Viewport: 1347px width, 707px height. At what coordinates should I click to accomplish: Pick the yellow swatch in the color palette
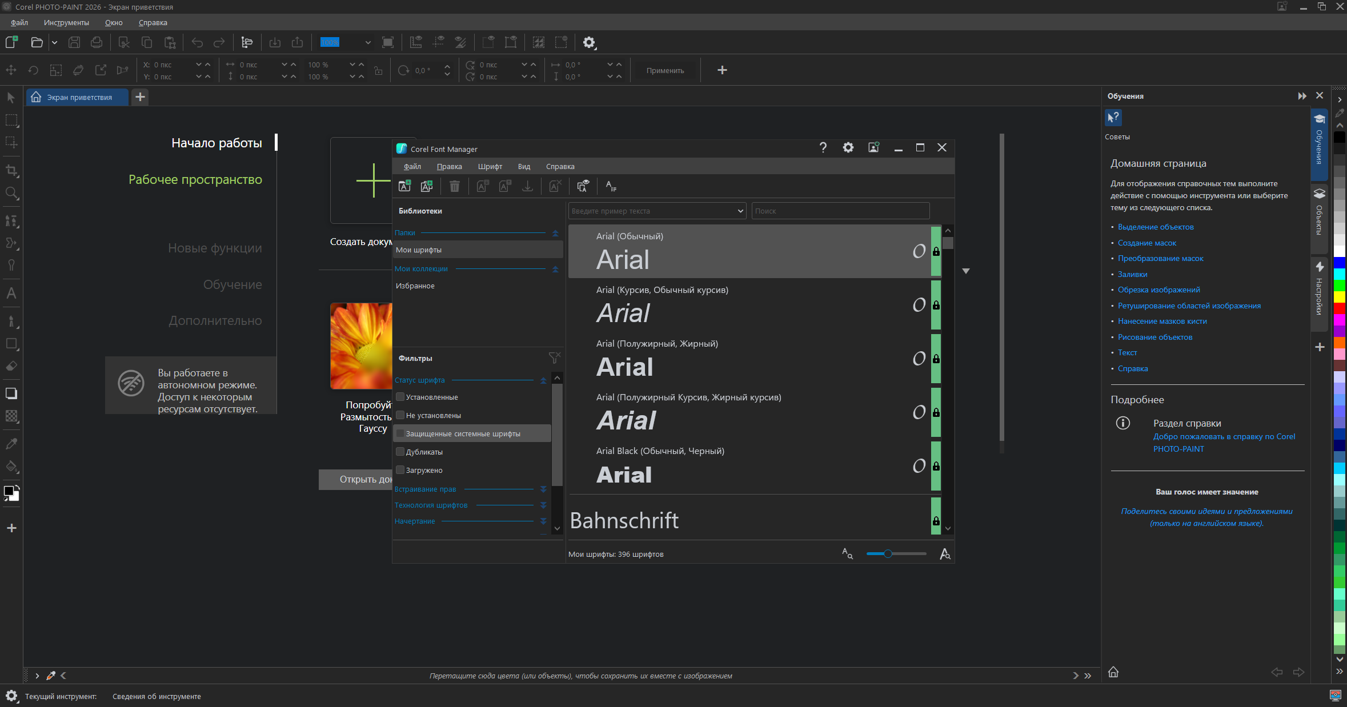(1340, 296)
